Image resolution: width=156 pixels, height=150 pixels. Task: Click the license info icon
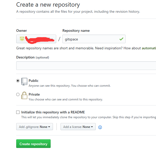coord(100,127)
